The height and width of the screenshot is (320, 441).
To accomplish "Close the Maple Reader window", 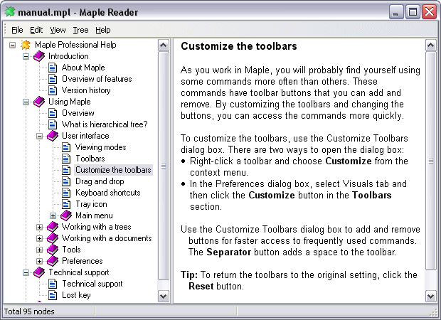I will click(x=429, y=12).
